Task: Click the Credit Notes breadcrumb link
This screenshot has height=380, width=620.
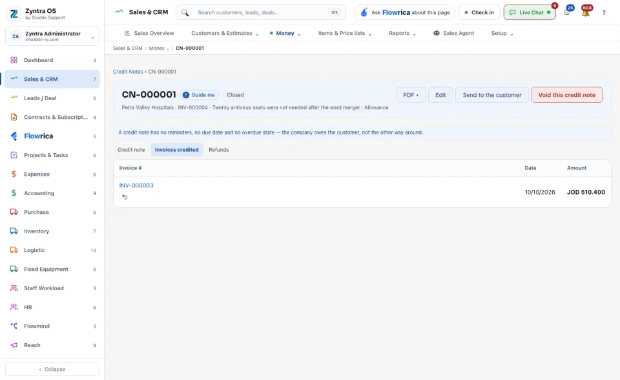Action: pyautogui.click(x=128, y=72)
